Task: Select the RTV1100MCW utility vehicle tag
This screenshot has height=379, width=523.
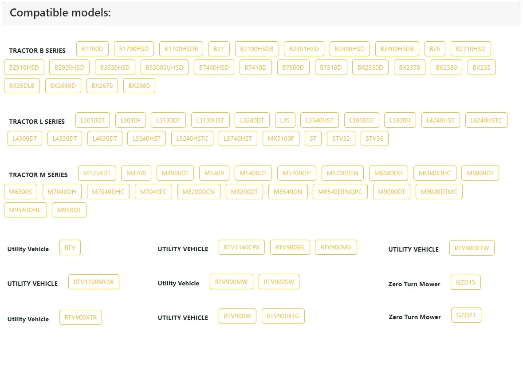Action: point(94,282)
